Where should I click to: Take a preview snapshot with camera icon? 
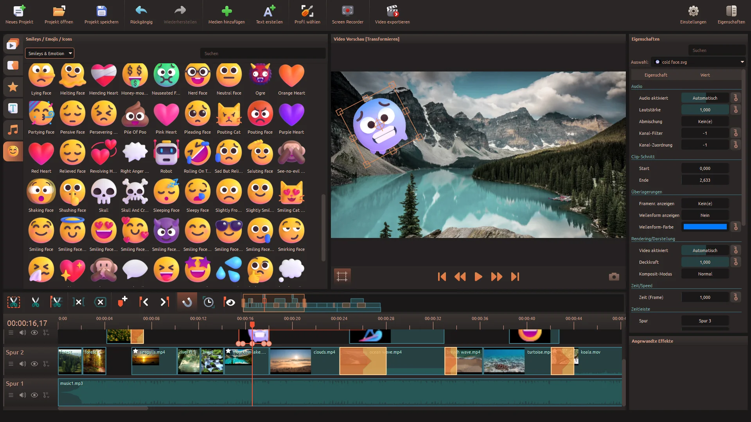click(x=614, y=277)
